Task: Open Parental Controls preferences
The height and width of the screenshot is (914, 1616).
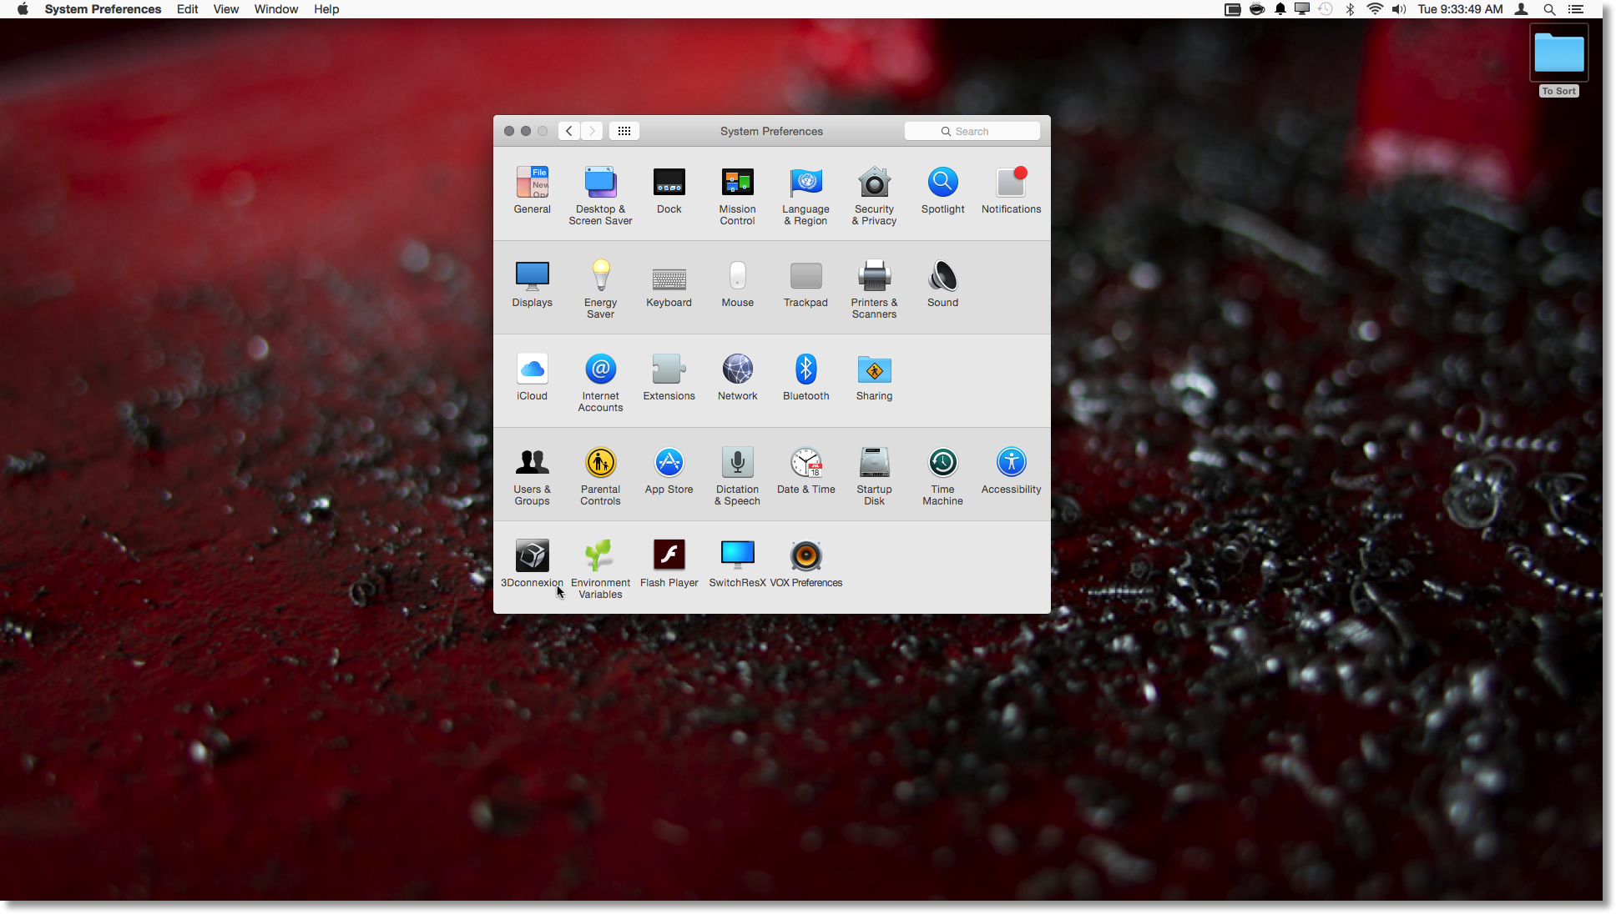Action: coord(600,463)
